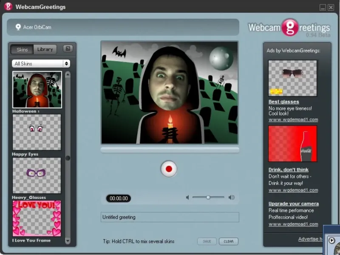Click the webcam preview image

[x=170, y=93]
